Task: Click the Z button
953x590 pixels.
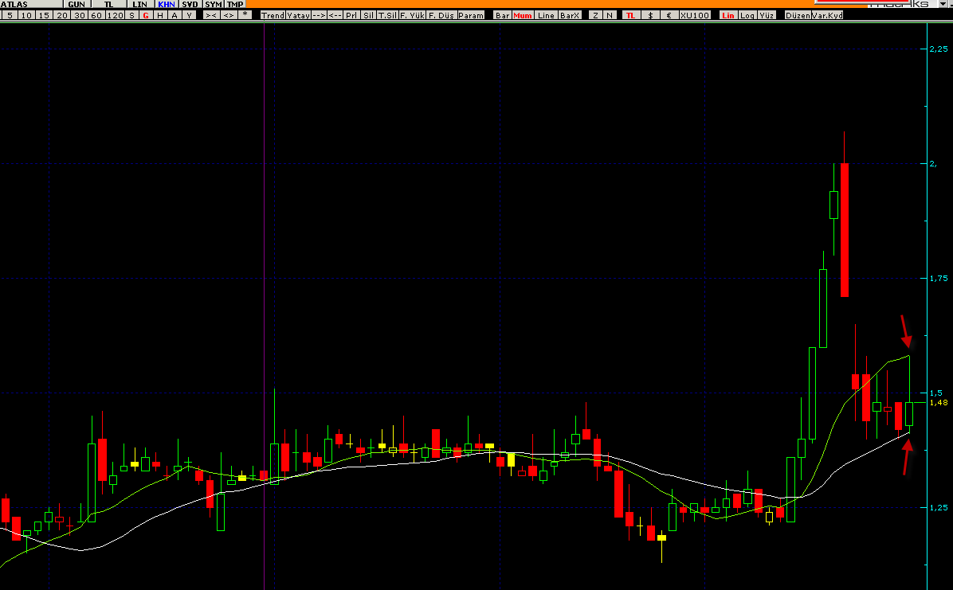Action: (x=596, y=15)
